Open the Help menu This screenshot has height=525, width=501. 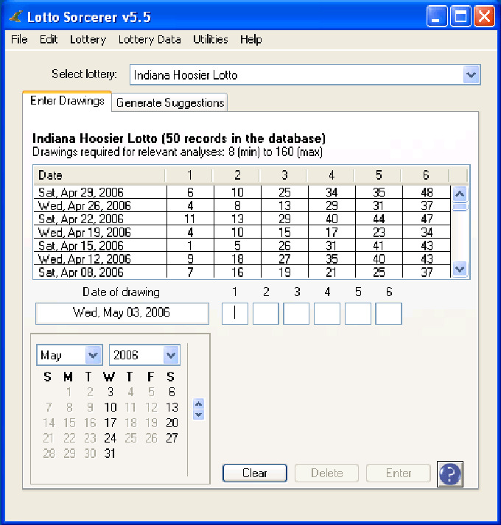click(x=251, y=40)
